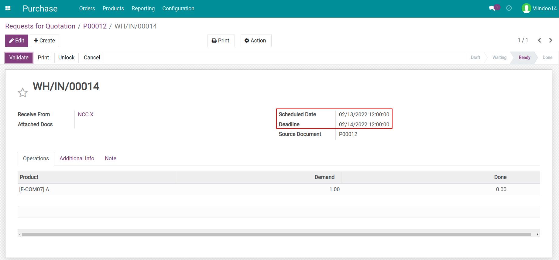This screenshot has height=260, width=559.
Task: Click the Validate button
Action: click(x=19, y=58)
